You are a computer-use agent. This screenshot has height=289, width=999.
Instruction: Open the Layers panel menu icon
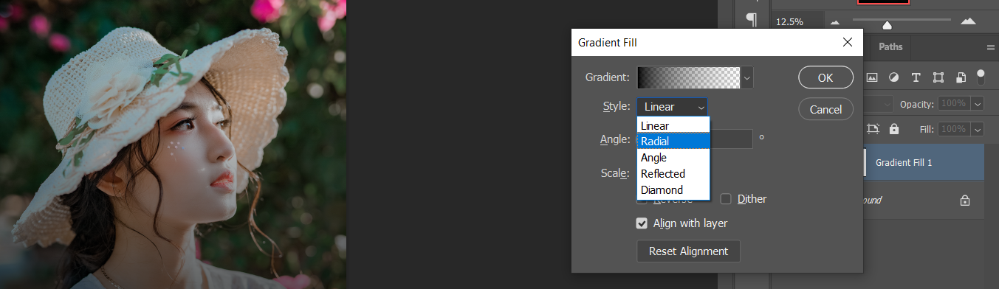pyautogui.click(x=991, y=47)
